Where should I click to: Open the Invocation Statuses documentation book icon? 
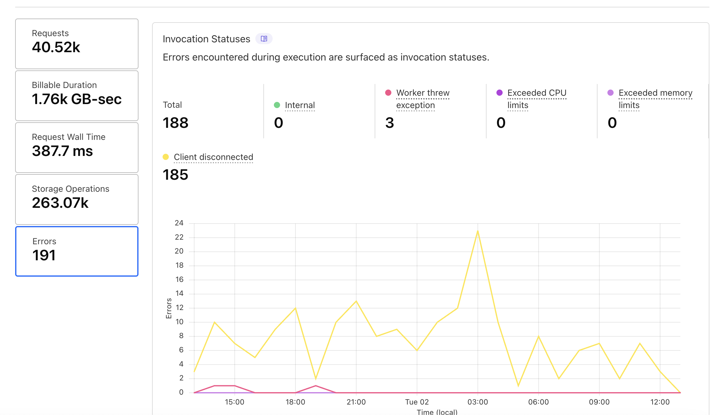click(264, 39)
